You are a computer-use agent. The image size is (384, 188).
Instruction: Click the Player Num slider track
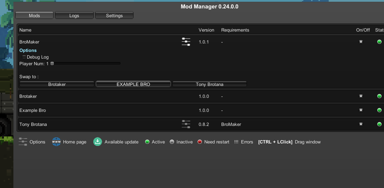(85, 63)
